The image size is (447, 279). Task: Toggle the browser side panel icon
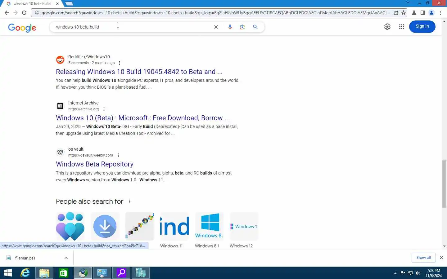pyautogui.click(x=422, y=13)
